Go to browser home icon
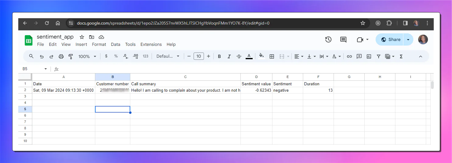452x163 pixels. click(x=58, y=23)
